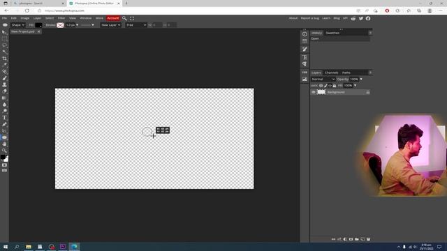This screenshot has height=251, width=447.
Task: Select the Type tool
Action: 4,118
